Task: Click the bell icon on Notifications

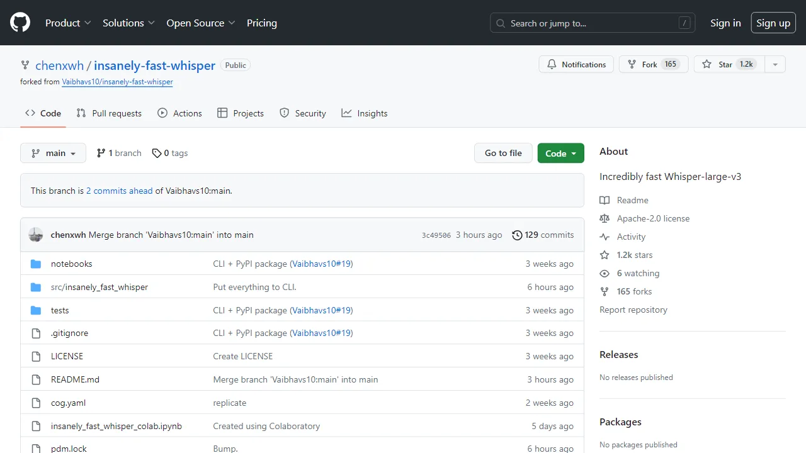Action: (x=552, y=64)
